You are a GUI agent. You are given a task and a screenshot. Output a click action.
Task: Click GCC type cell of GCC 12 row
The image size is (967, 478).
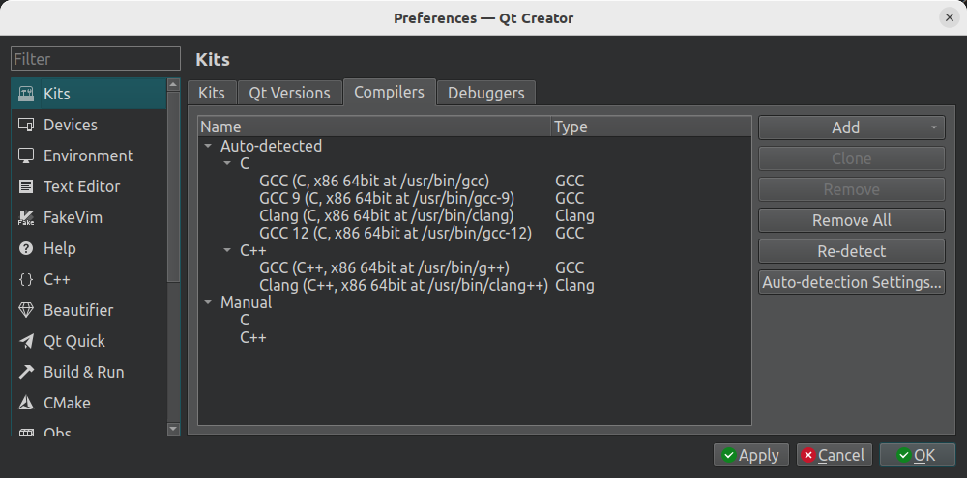point(570,234)
